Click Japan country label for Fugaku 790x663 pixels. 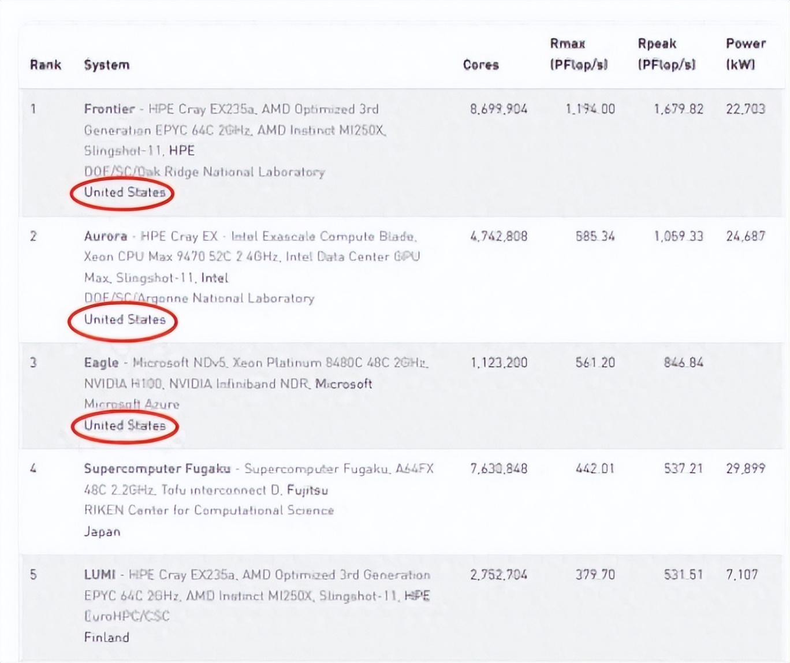tap(102, 532)
